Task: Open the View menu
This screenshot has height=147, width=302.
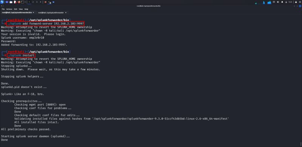Action: pyautogui.click(x=21, y=9)
